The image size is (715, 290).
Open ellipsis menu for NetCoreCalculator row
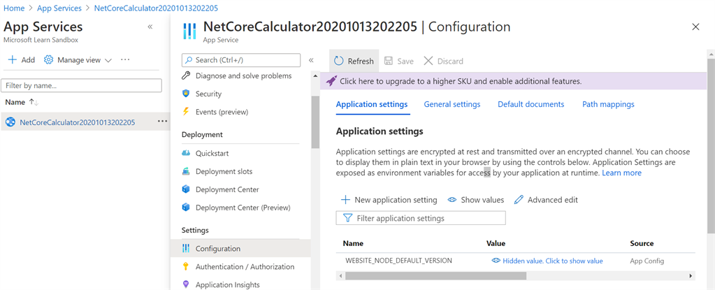162,122
